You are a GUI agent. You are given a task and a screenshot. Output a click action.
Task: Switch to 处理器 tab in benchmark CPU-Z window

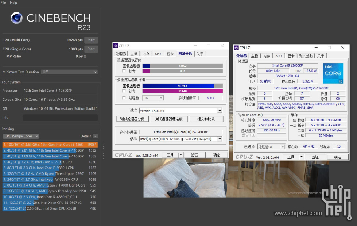point(121,54)
